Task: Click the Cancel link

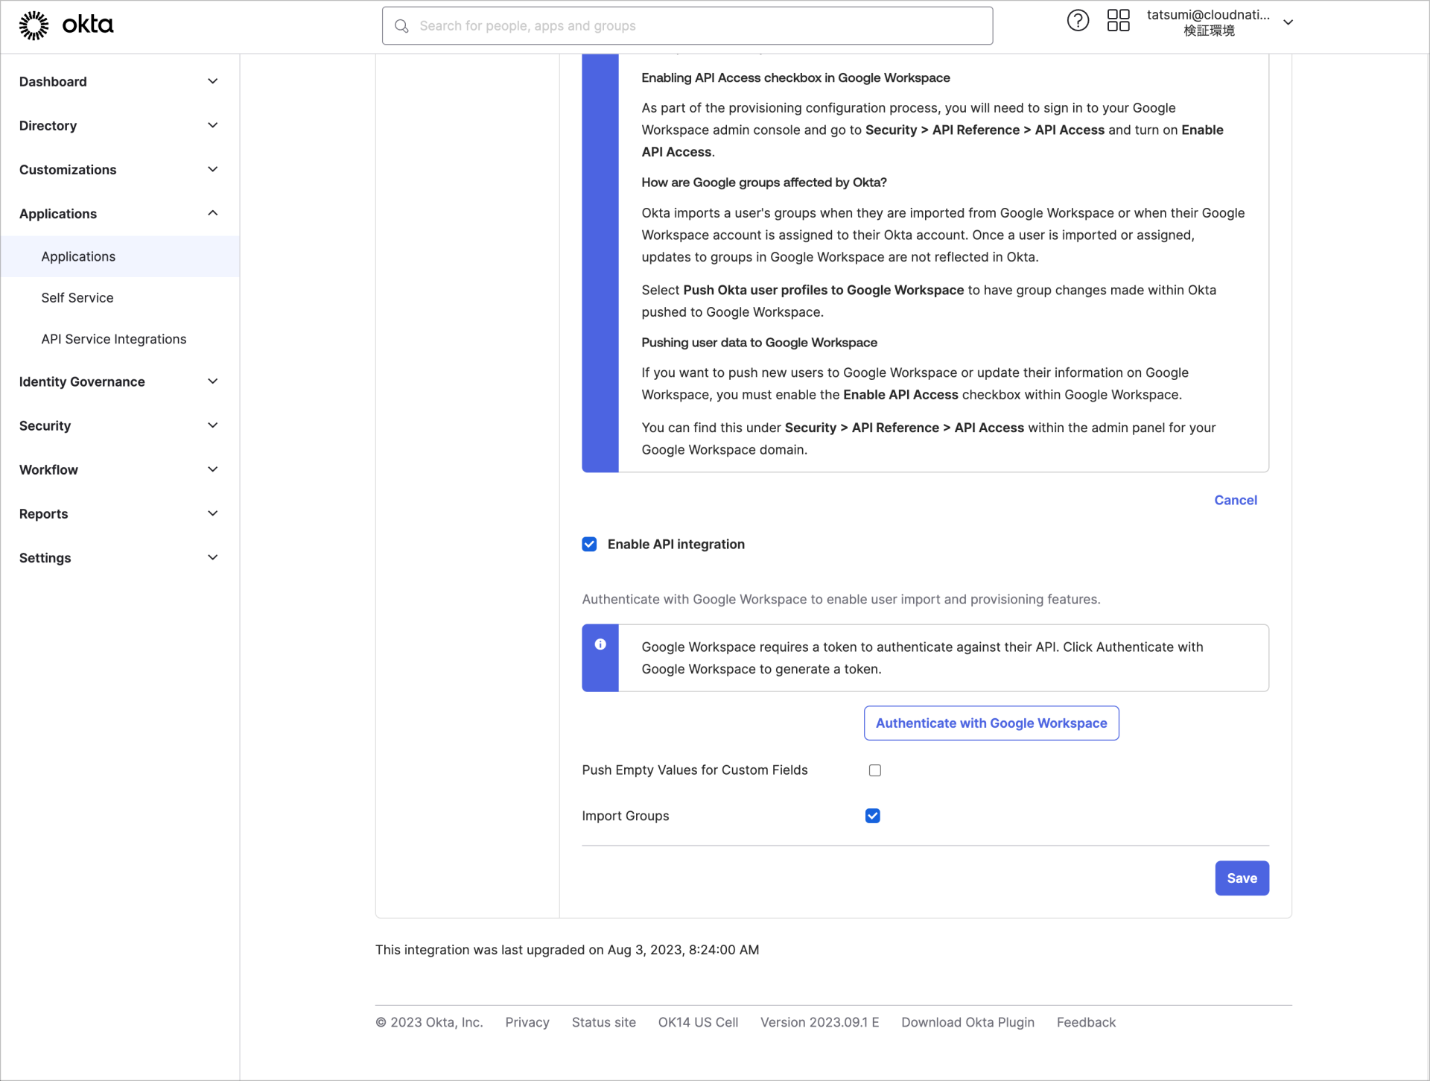Action: pos(1235,500)
